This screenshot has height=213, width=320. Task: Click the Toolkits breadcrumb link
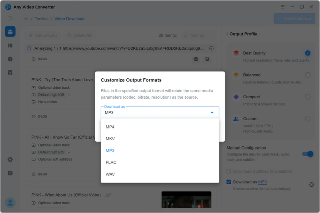tap(42, 19)
